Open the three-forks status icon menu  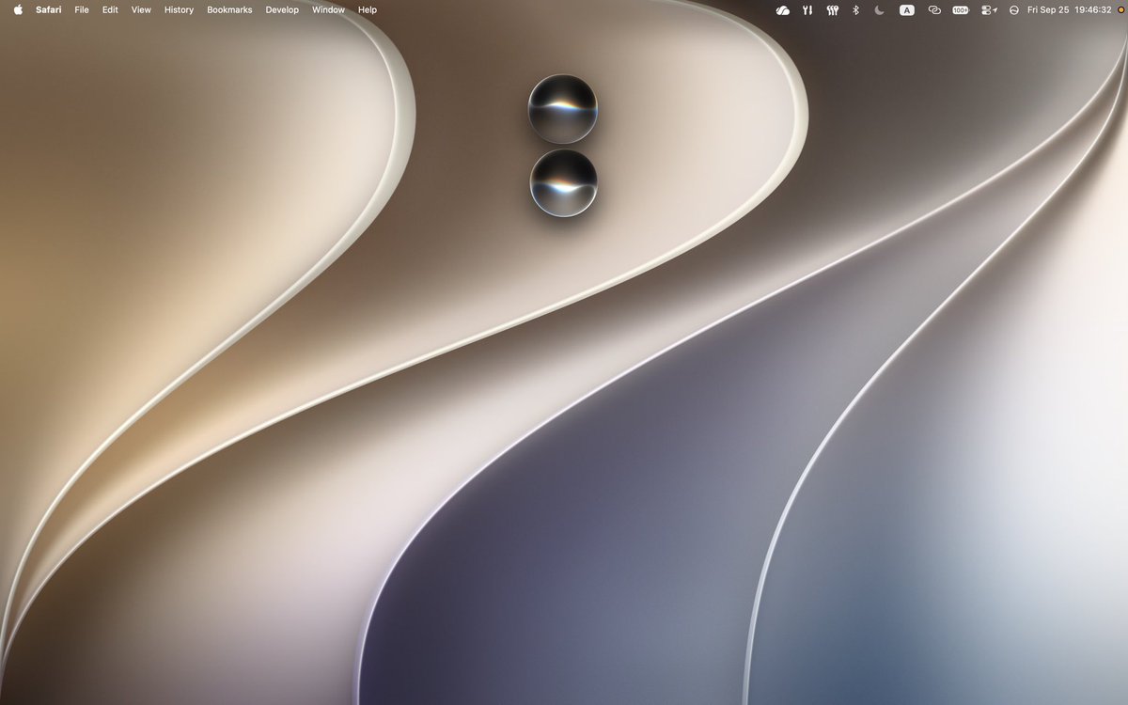point(832,9)
